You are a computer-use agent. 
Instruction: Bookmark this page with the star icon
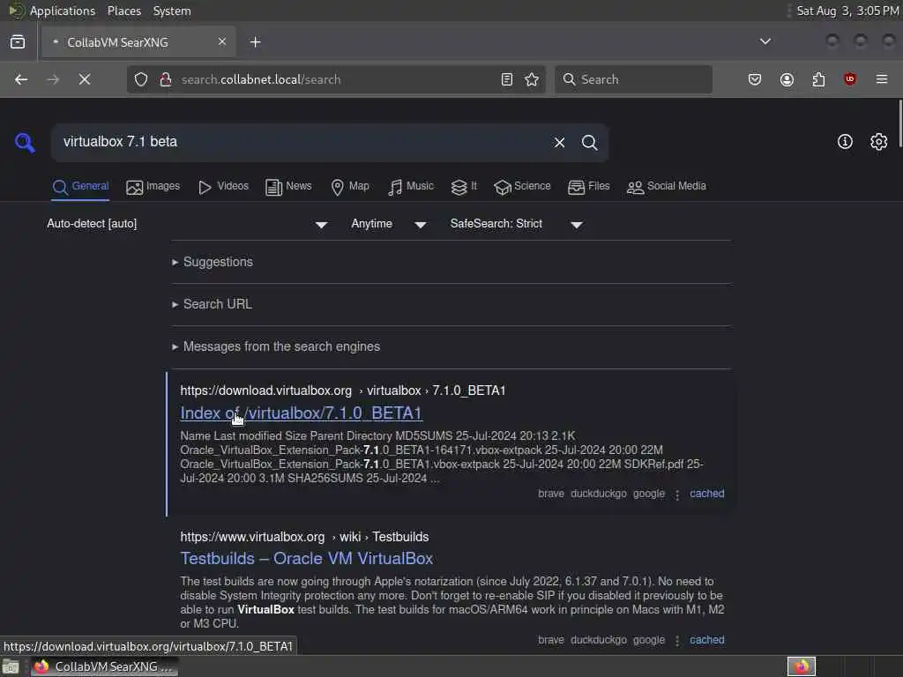tap(532, 79)
